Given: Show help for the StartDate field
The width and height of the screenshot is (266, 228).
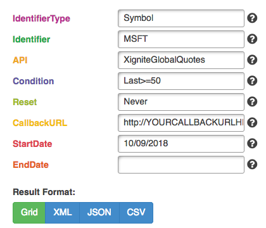Looking at the screenshot, I should point(252,144).
